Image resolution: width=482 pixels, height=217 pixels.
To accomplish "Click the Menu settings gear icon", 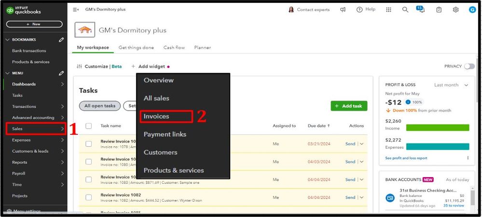I will click(9, 211).
